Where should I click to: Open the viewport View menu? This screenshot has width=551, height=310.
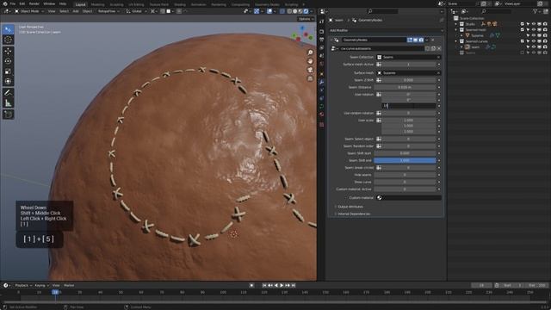pos(52,11)
